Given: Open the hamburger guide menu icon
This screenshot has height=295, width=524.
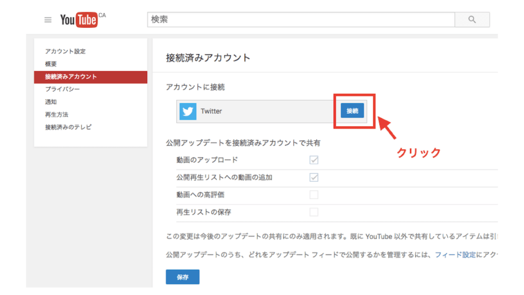Looking at the screenshot, I should 48,20.
